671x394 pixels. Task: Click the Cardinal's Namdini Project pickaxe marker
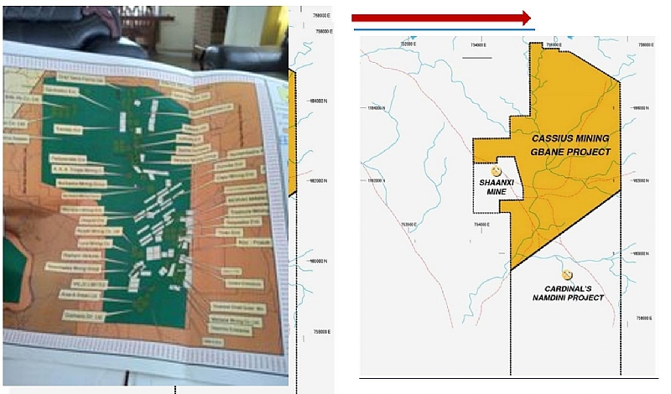568,274
